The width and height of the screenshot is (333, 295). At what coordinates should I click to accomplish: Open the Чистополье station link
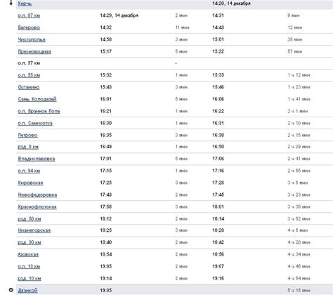(x=32, y=39)
